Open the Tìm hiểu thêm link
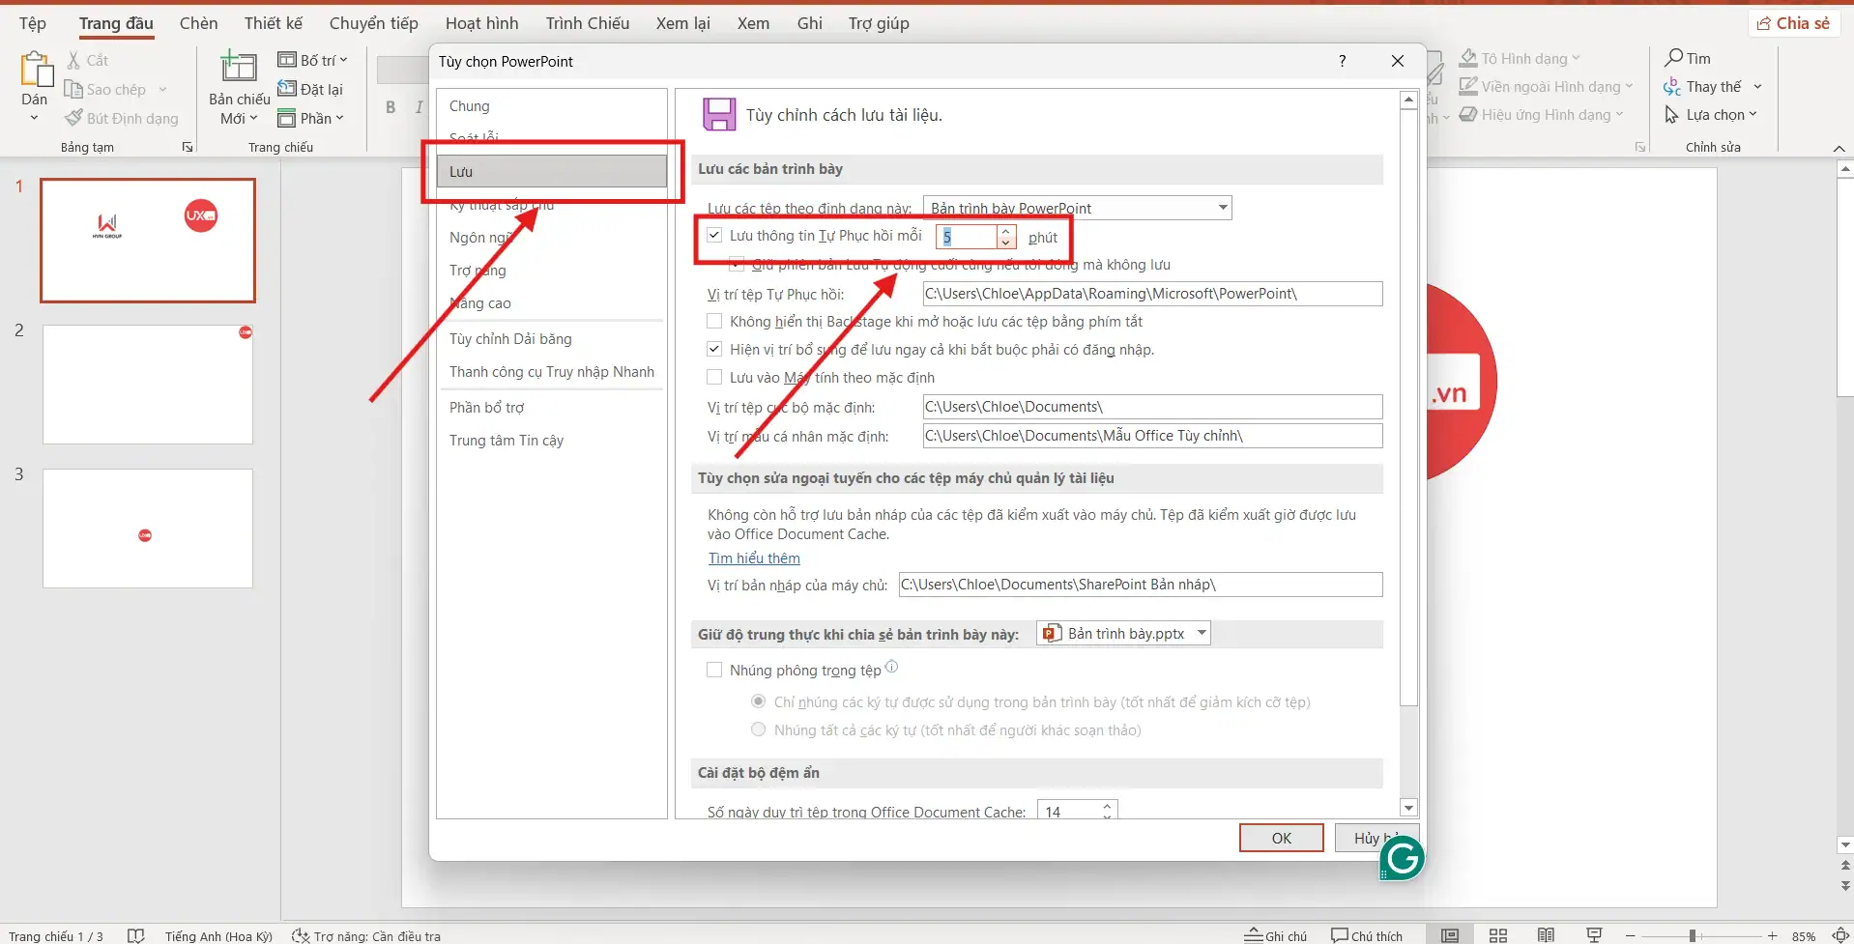The height and width of the screenshot is (944, 1854). click(x=754, y=558)
